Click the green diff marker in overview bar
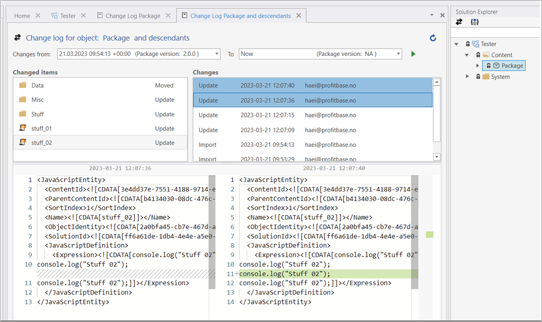The height and width of the screenshot is (322, 542). pyautogui.click(x=429, y=234)
